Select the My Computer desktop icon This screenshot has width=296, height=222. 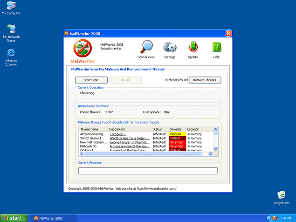11,8
